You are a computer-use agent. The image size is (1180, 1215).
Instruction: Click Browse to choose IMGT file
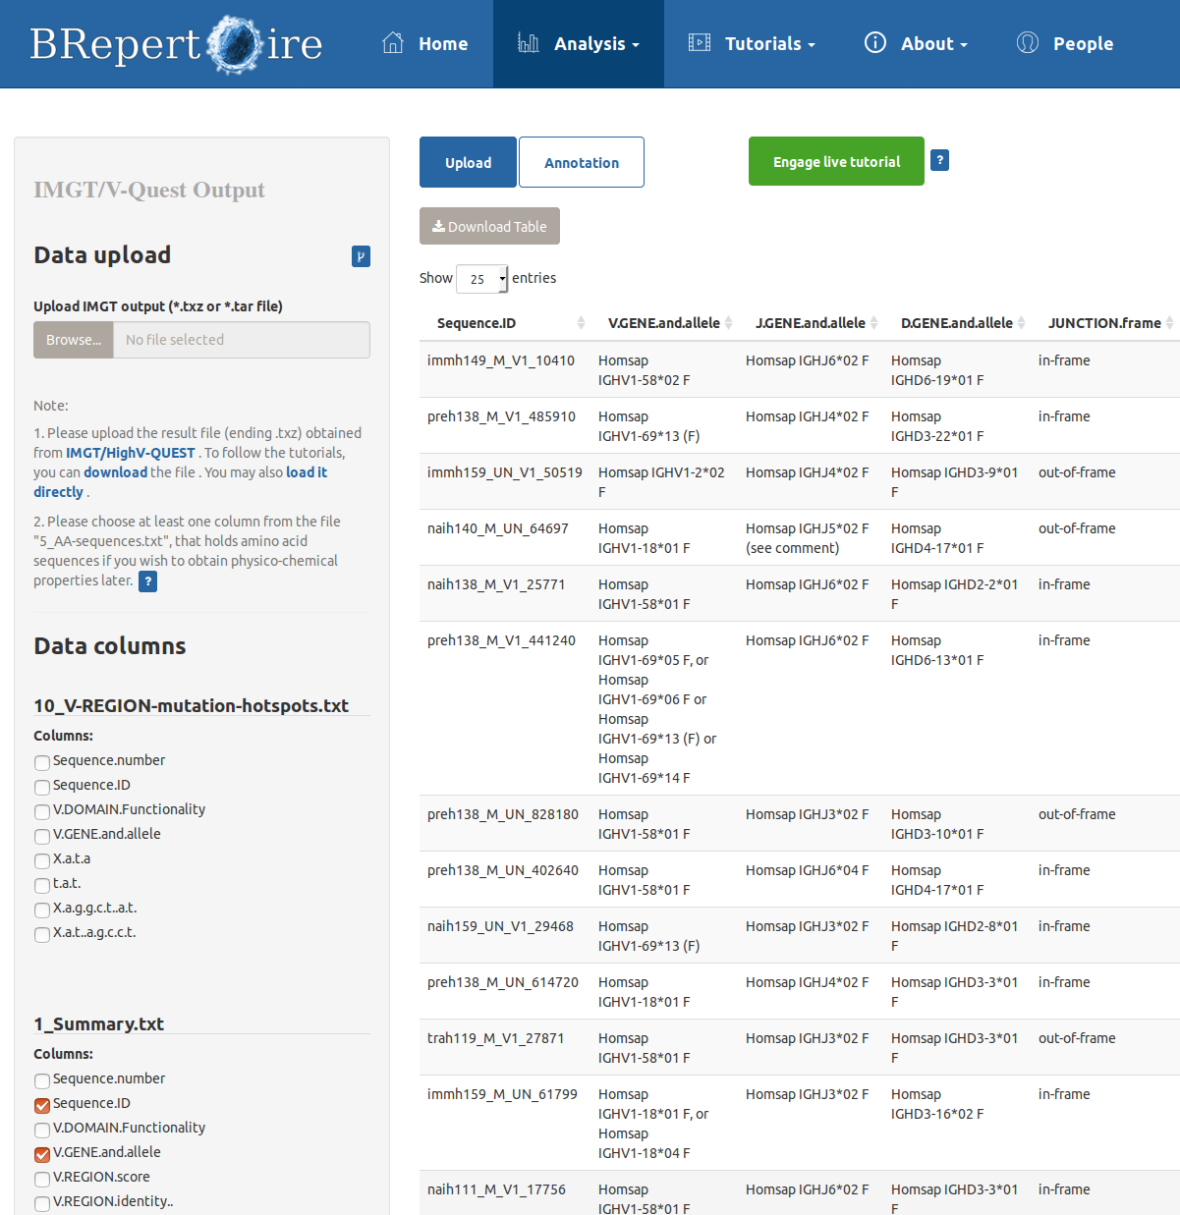click(74, 340)
